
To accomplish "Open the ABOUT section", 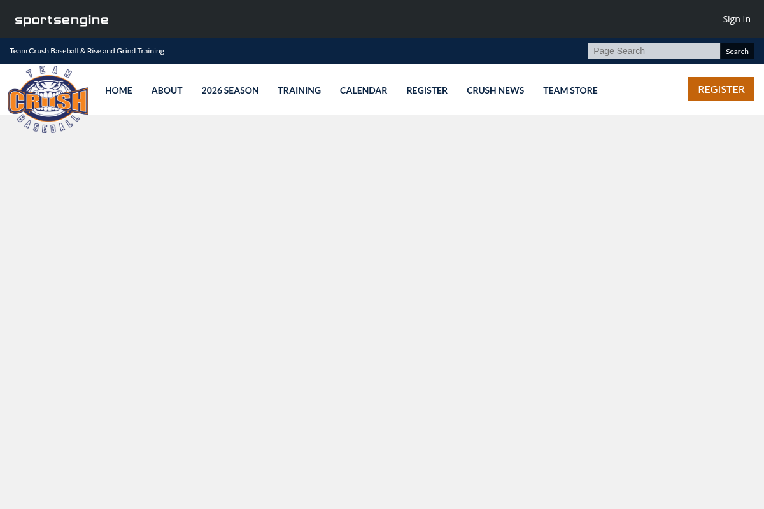I will (166, 90).
